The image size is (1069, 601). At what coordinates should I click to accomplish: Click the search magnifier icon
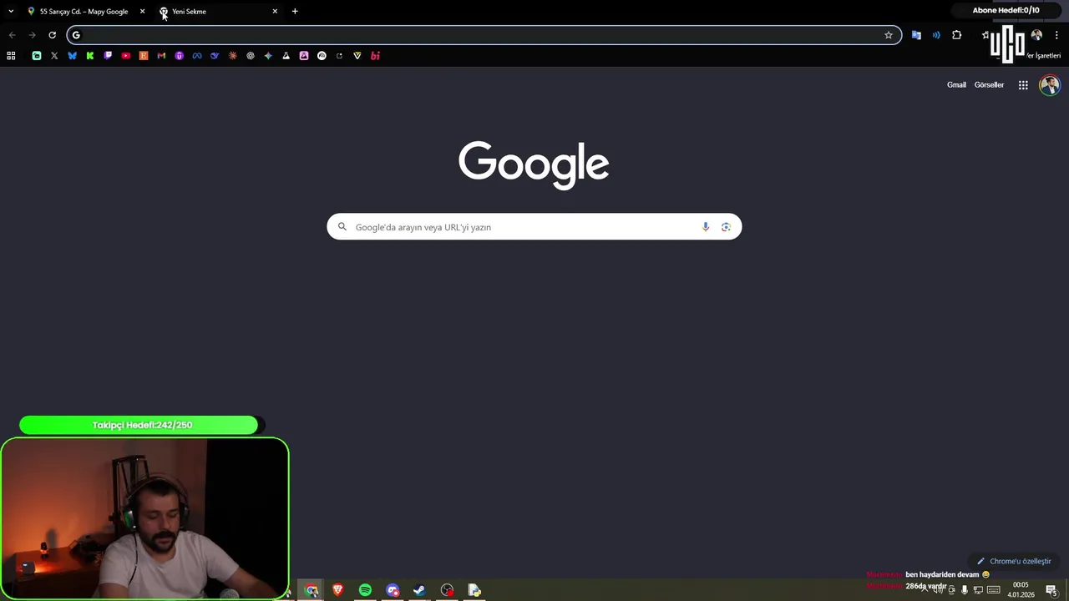click(x=342, y=227)
